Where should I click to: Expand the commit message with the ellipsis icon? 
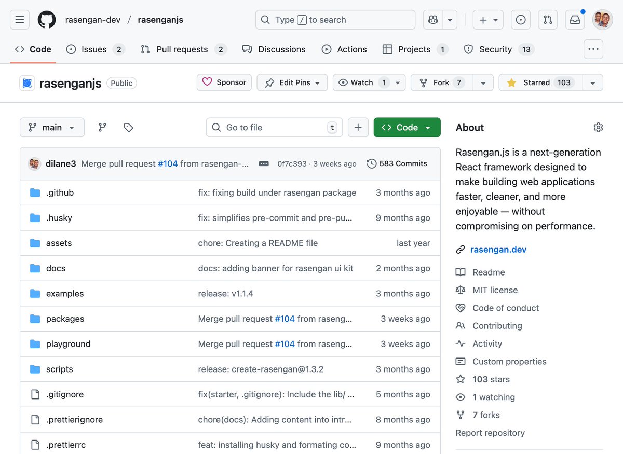(x=264, y=163)
